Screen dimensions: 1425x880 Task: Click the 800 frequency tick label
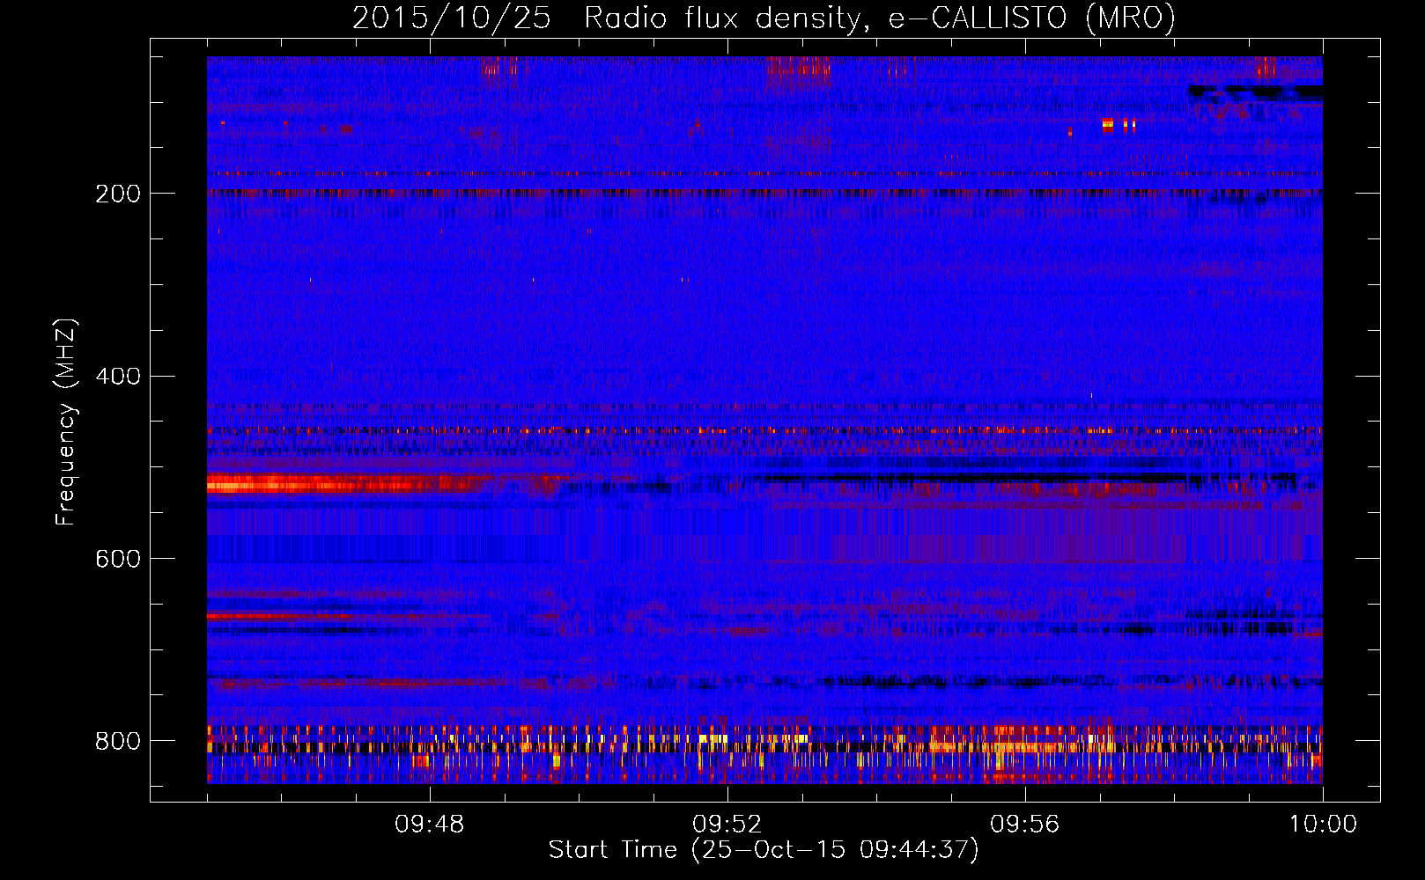click(118, 742)
